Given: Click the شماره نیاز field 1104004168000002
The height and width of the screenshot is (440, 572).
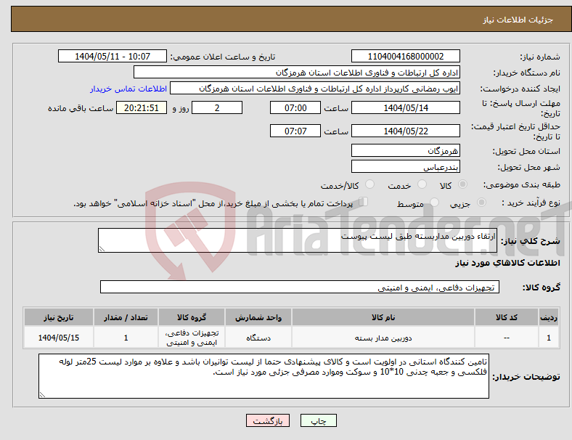Looking at the screenshot, I should click(406, 56).
